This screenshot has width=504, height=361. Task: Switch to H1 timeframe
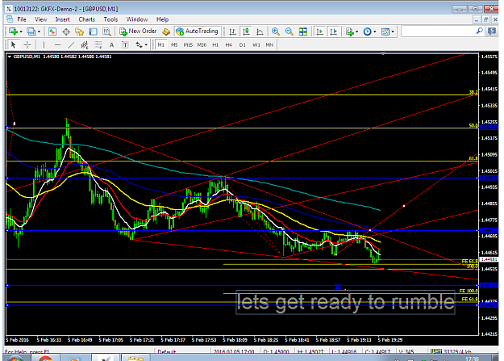pos(215,44)
